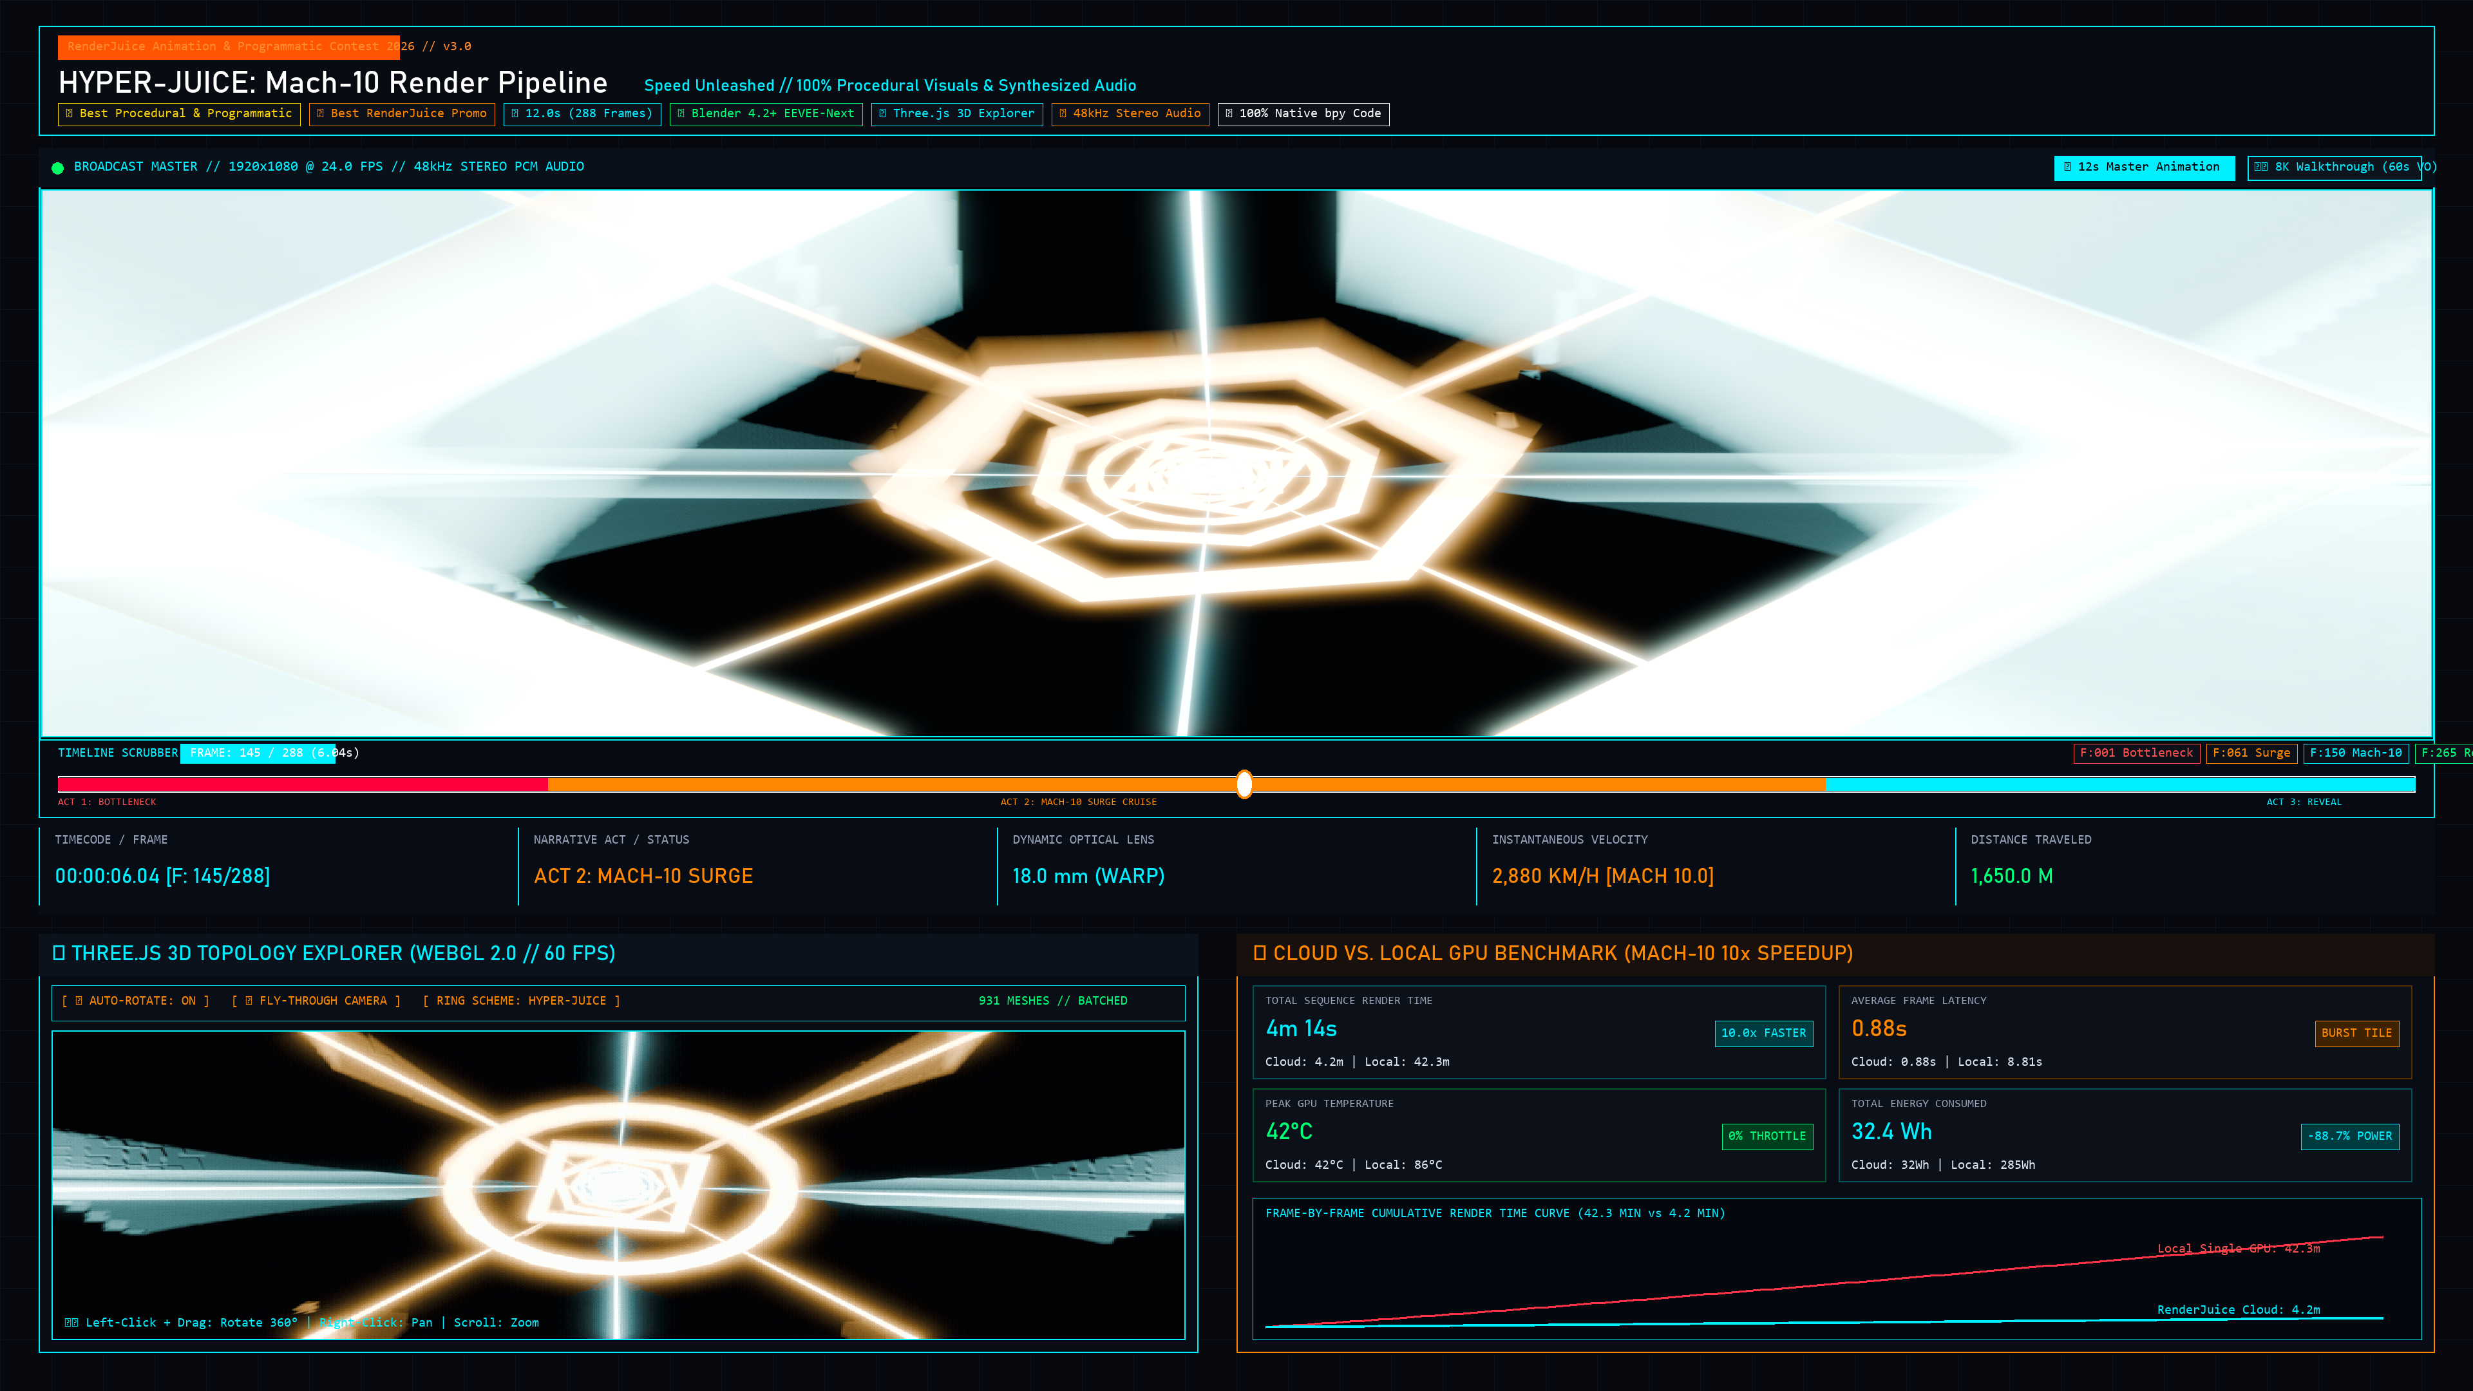Click the Best RenderJuice Promo badge

[x=403, y=114]
